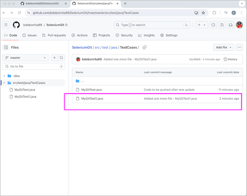Go back to the previous page
Image resolution: width=247 pixels, height=196 pixels.
point(4,13)
